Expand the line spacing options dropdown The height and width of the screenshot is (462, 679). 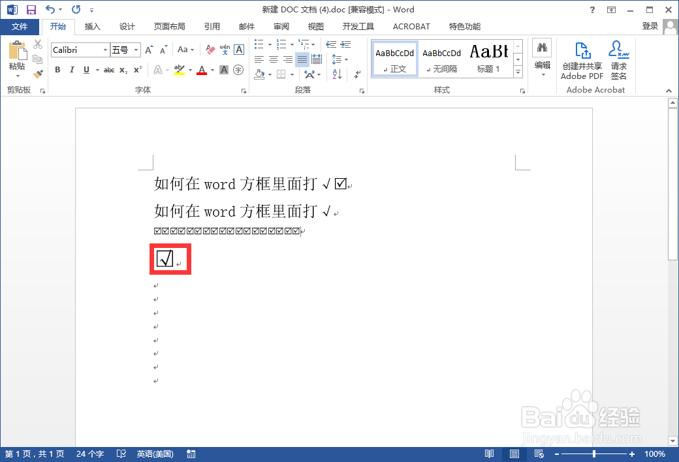click(x=347, y=59)
